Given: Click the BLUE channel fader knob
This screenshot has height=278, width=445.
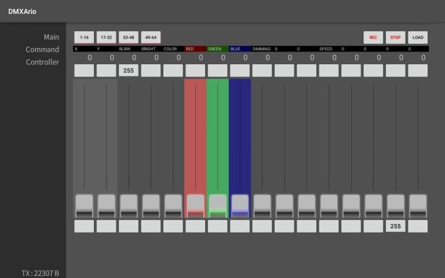Looking at the screenshot, I should point(240,206).
